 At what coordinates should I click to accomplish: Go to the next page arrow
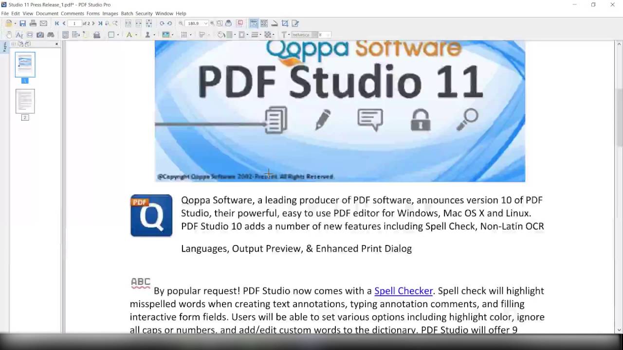click(x=93, y=23)
